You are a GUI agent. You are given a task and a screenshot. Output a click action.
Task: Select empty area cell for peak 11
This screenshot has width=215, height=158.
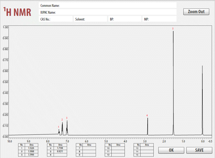118,151
